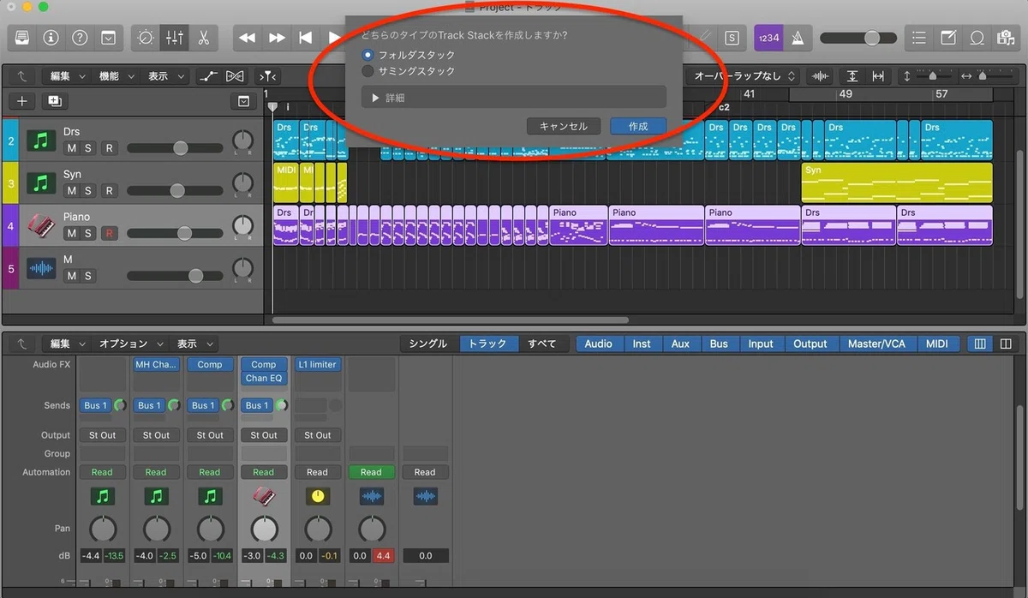This screenshot has width=1028, height=598.
Task: Solo the Syn track
Action: [x=88, y=190]
